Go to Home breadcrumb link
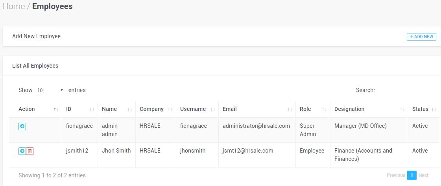The image size is (441, 186). click(14, 6)
